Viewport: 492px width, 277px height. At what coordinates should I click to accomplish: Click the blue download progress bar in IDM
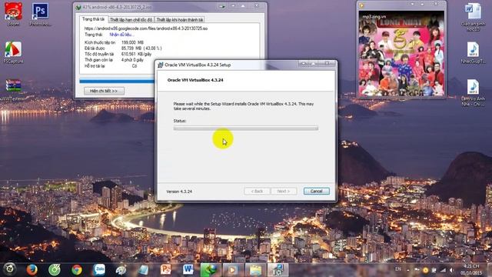click(117, 82)
